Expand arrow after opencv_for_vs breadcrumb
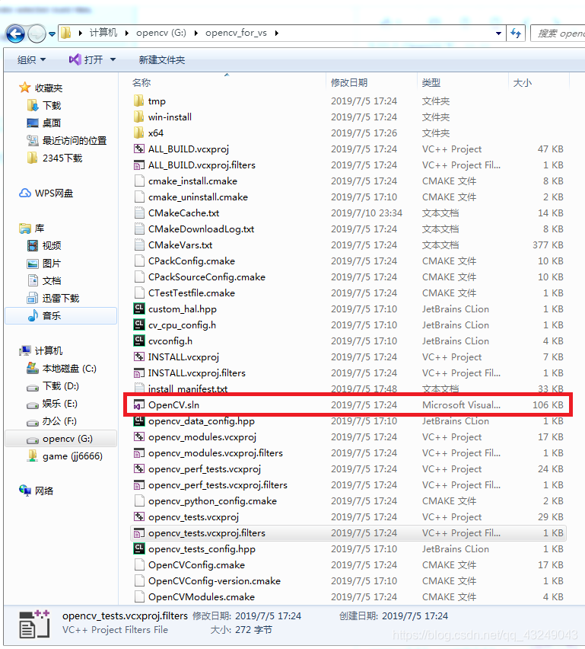585x649 pixels. pos(276,33)
